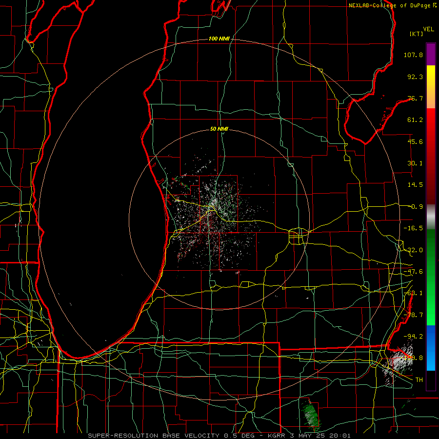This screenshot has height=439, width=439.
Task: Click the [KT] units label
Action: [x=416, y=34]
